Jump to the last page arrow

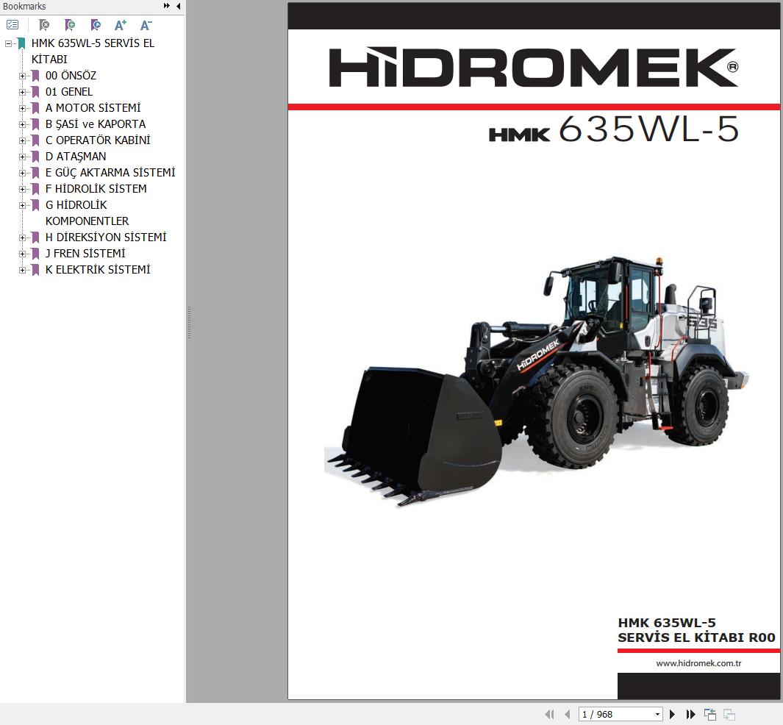click(x=690, y=715)
